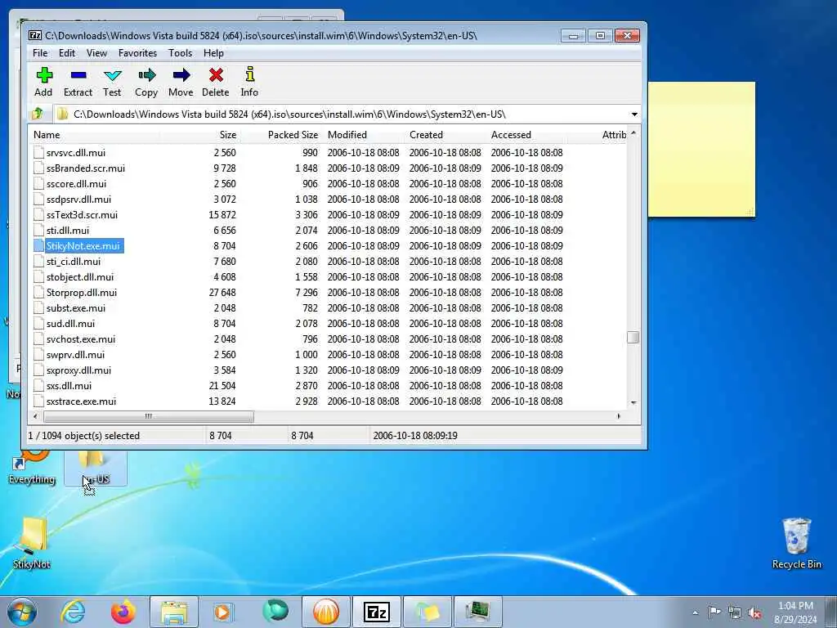
Task: Select ssdpsrv.dll.mui file
Action: (78, 200)
